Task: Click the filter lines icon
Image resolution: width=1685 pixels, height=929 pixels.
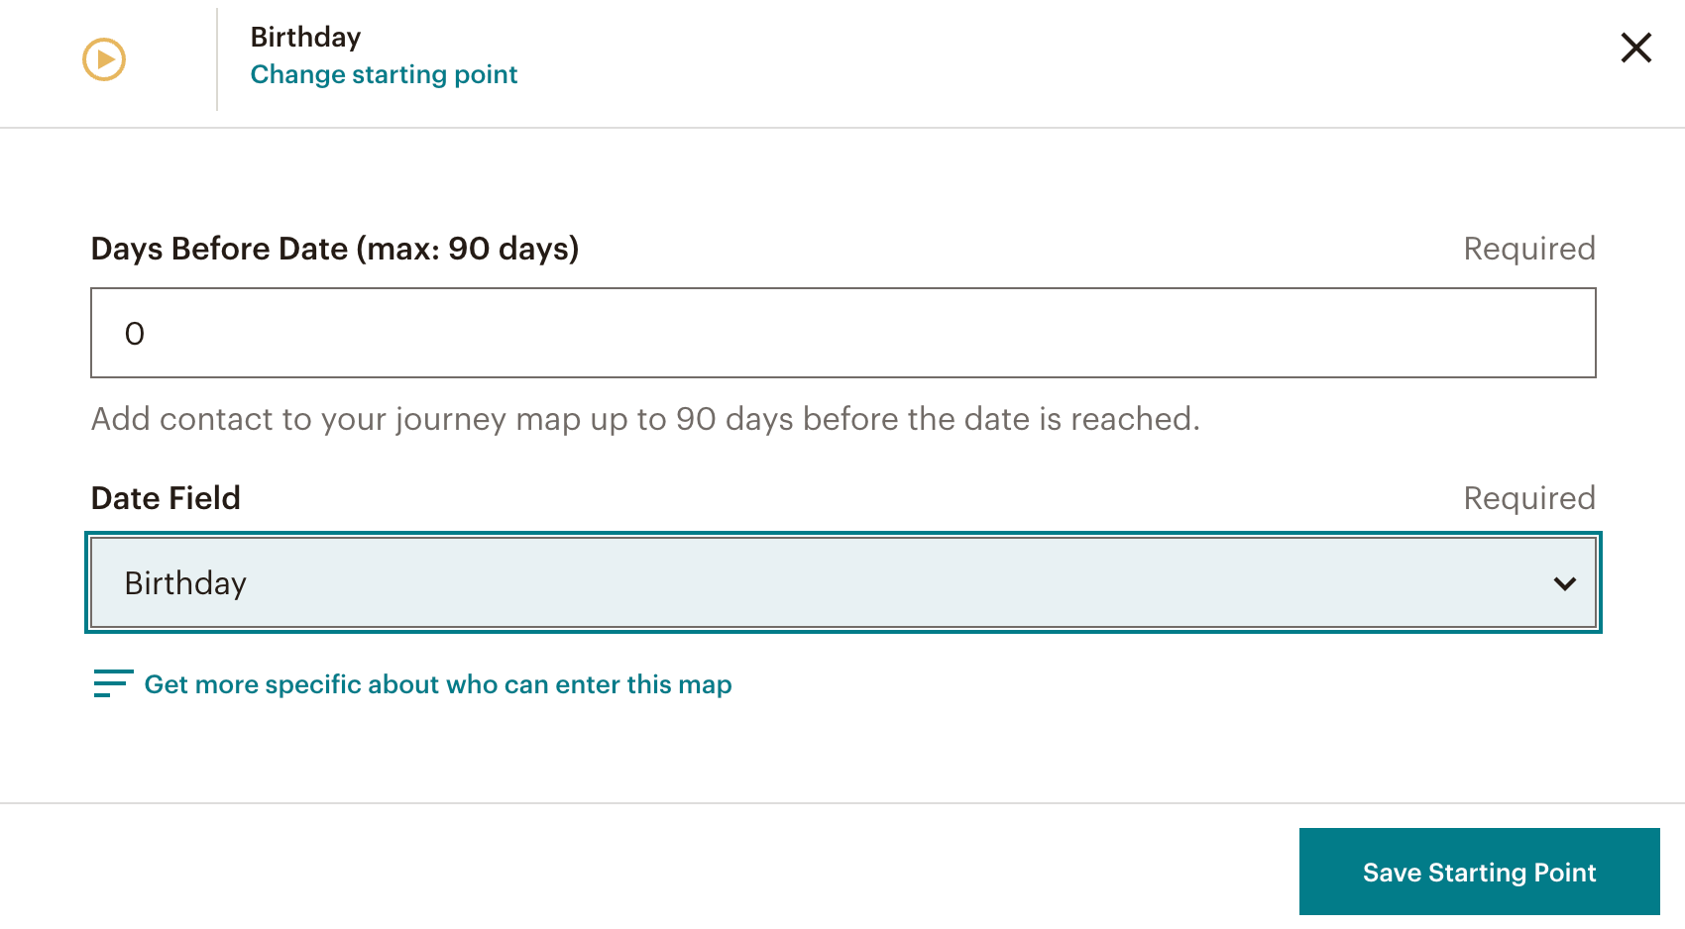Action: click(113, 683)
